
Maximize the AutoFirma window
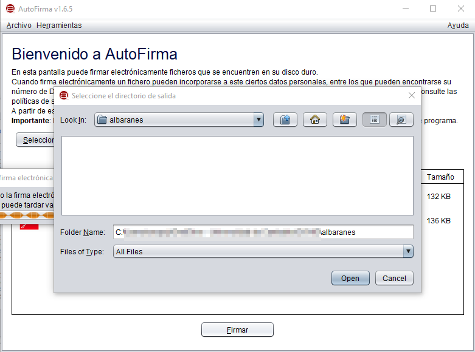click(433, 8)
